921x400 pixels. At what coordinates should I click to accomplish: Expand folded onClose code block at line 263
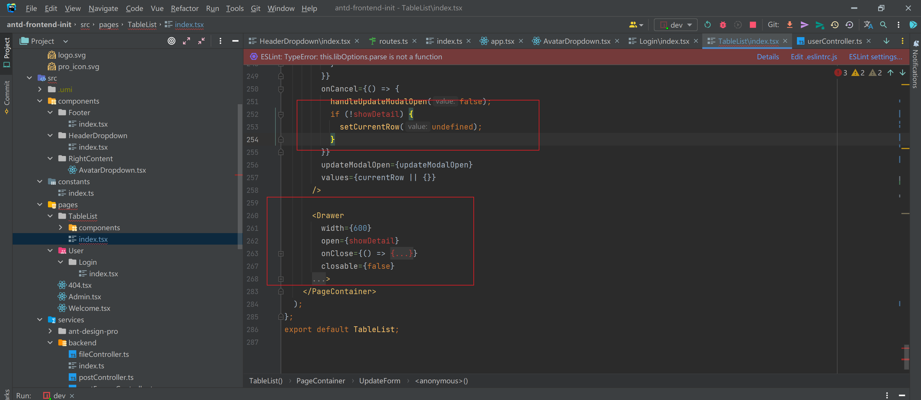281,254
